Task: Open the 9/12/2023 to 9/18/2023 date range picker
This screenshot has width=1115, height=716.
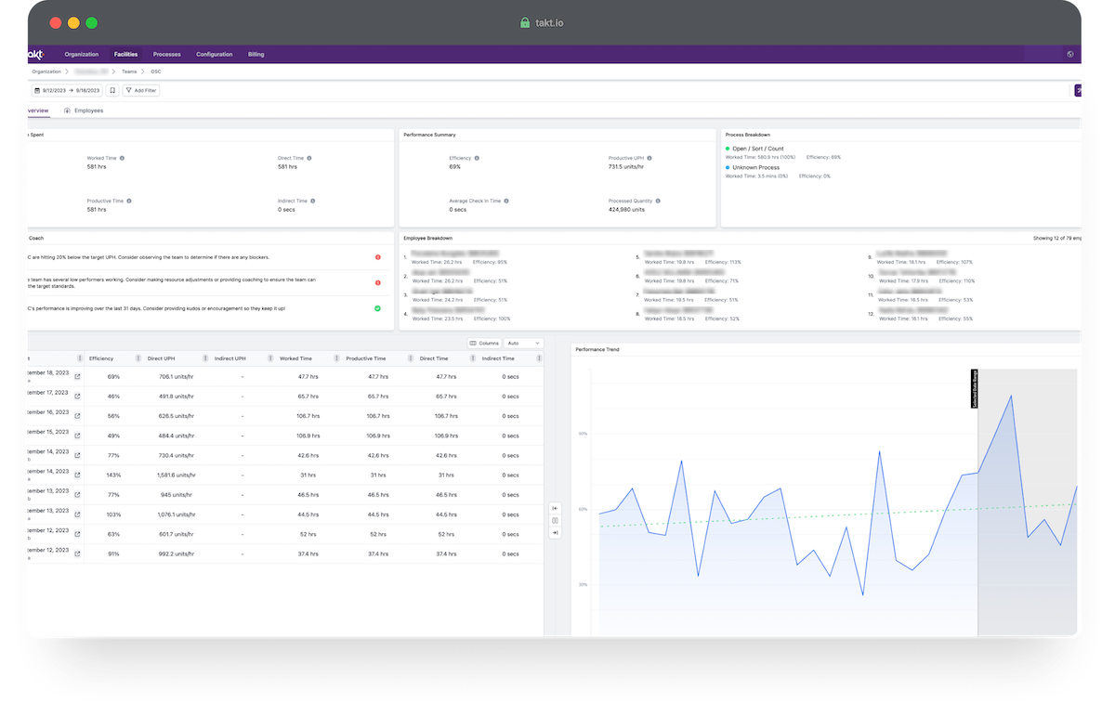Action: coord(67,90)
